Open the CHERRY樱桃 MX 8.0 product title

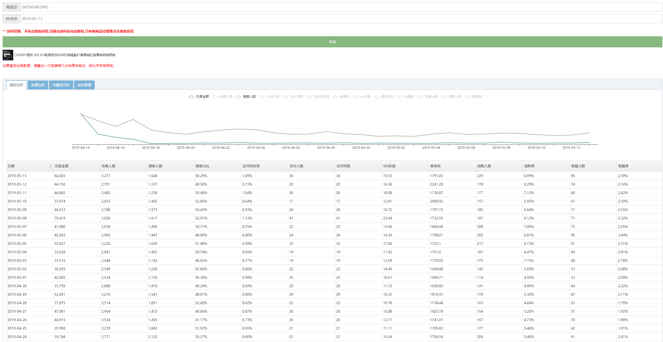click(65, 55)
